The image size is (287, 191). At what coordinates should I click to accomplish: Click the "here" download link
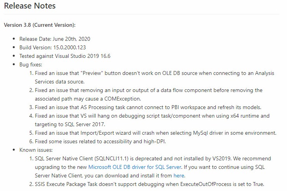[x=179, y=175]
